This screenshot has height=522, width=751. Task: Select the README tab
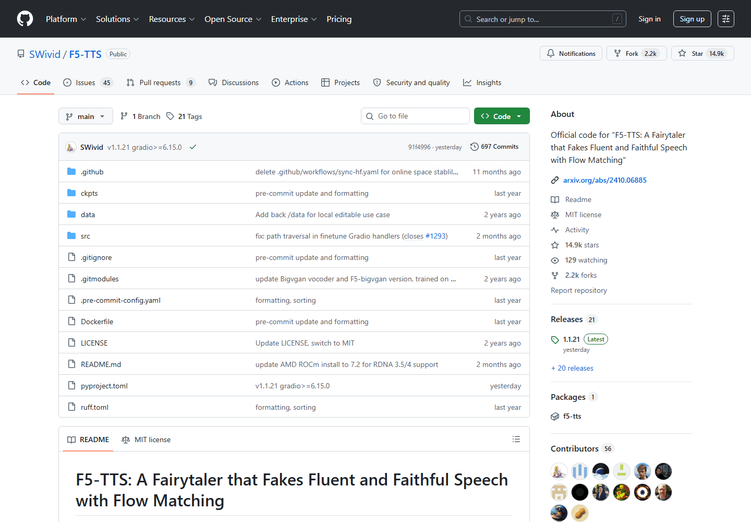coord(88,440)
